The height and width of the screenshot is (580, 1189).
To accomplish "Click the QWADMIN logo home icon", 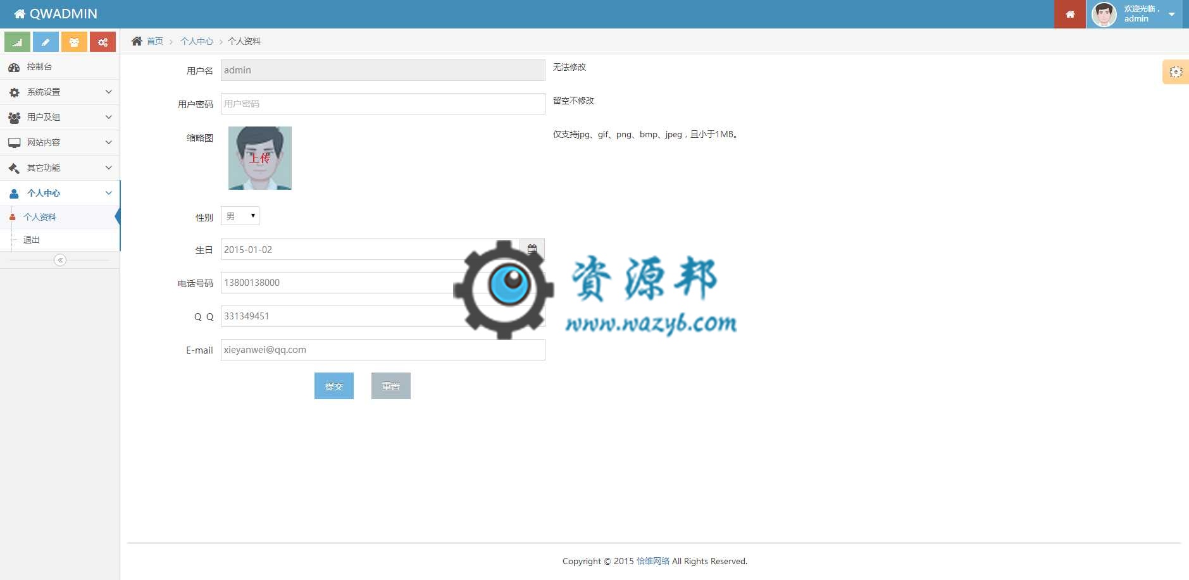I will [x=20, y=14].
